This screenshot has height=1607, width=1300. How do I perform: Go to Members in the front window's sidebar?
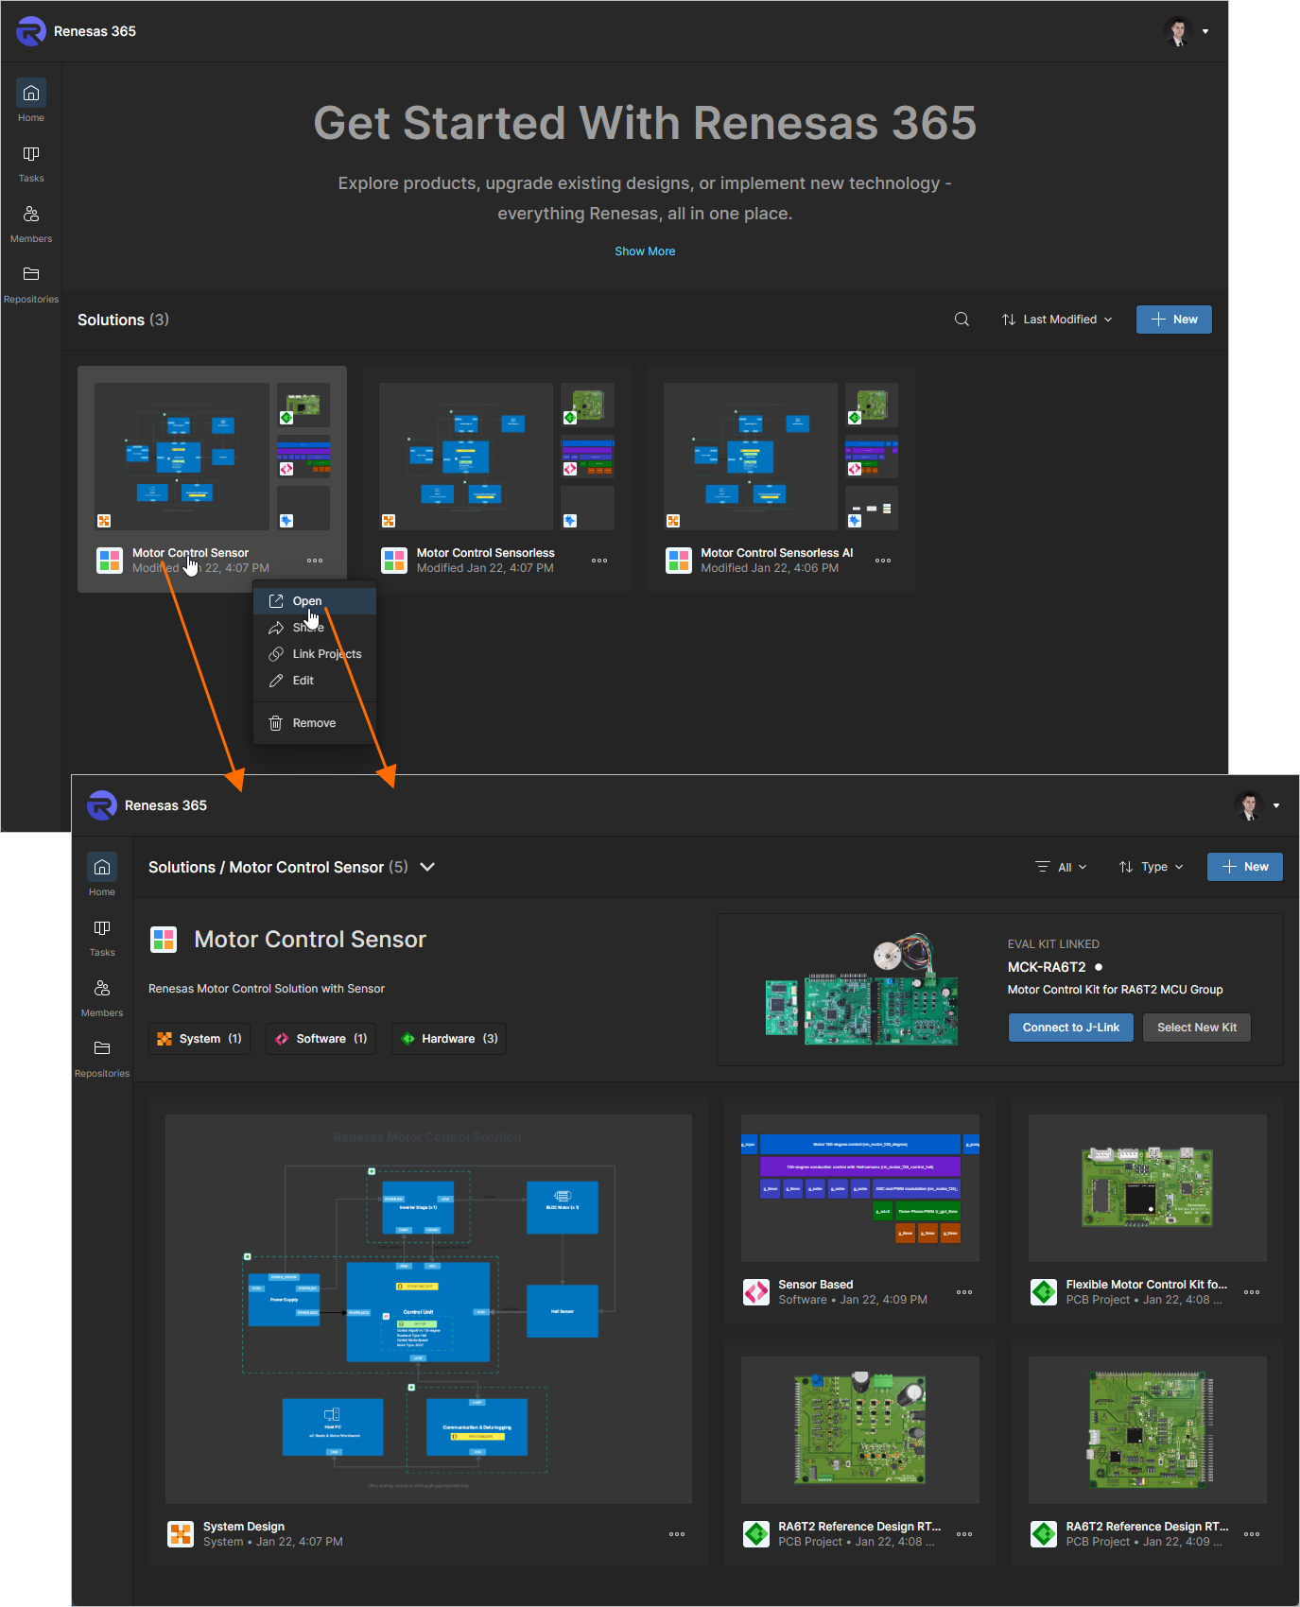point(102,997)
